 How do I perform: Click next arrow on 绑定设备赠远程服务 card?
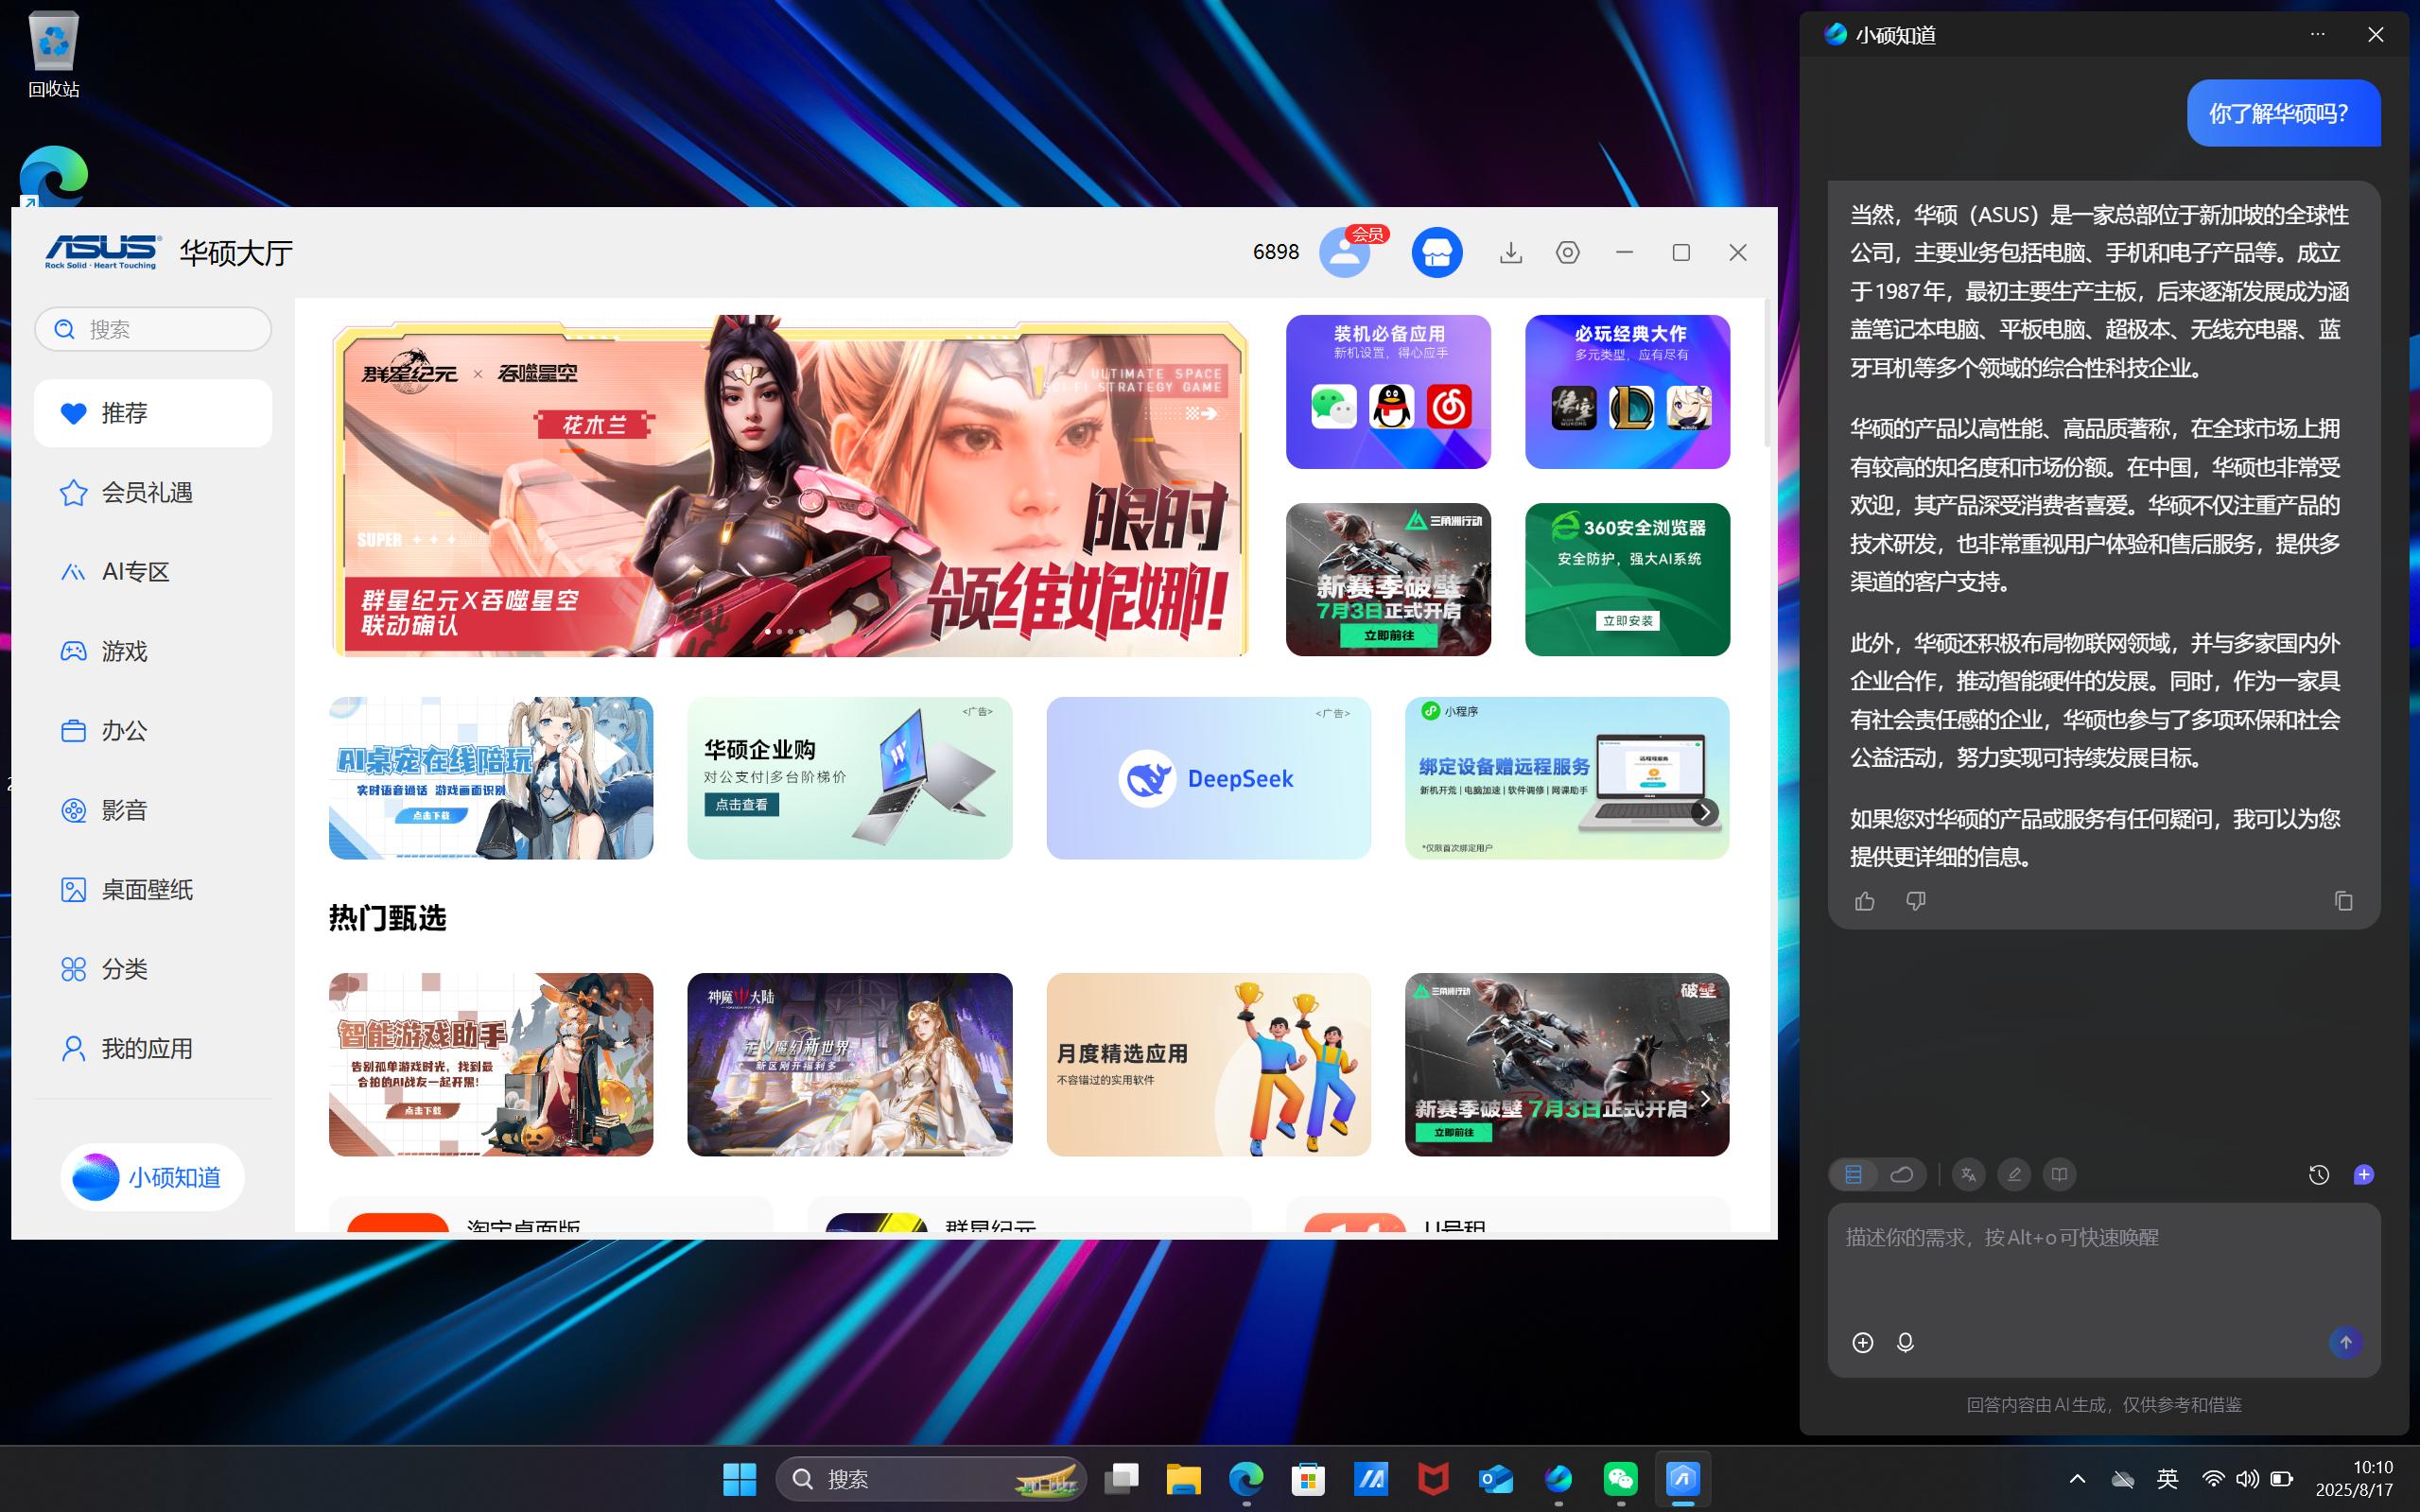[1704, 812]
